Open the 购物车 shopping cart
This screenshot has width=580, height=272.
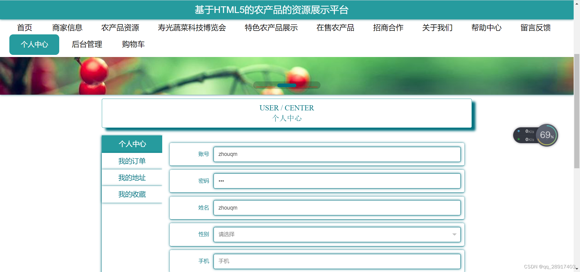click(133, 44)
